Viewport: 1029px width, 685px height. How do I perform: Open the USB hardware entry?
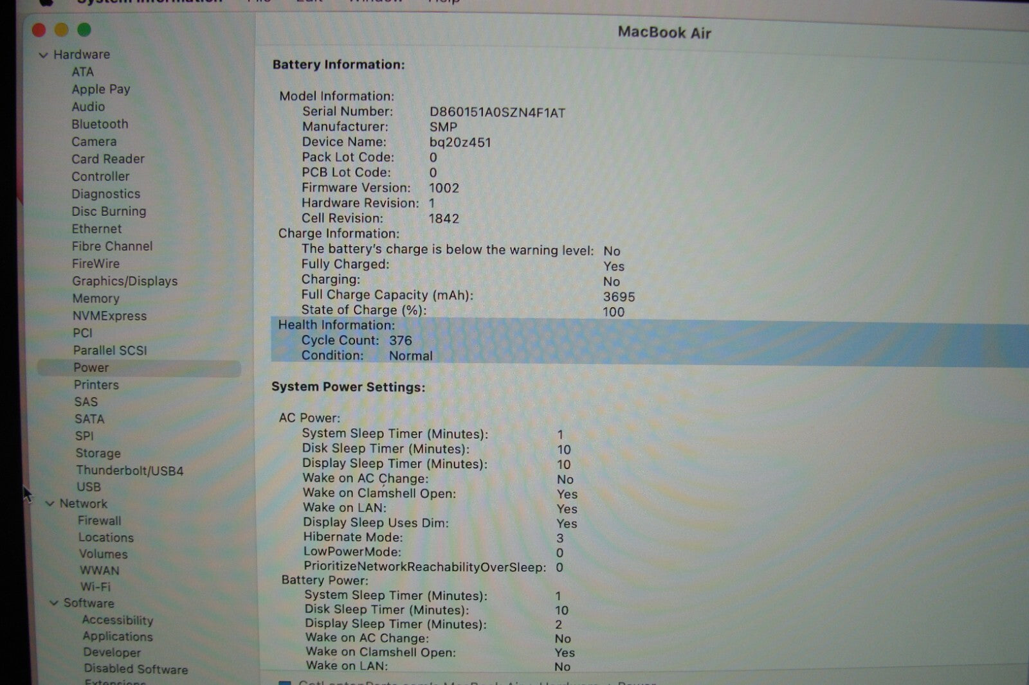point(89,487)
